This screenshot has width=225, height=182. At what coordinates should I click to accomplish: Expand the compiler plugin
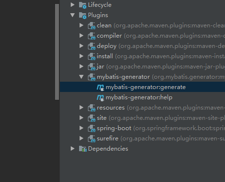click(82, 36)
